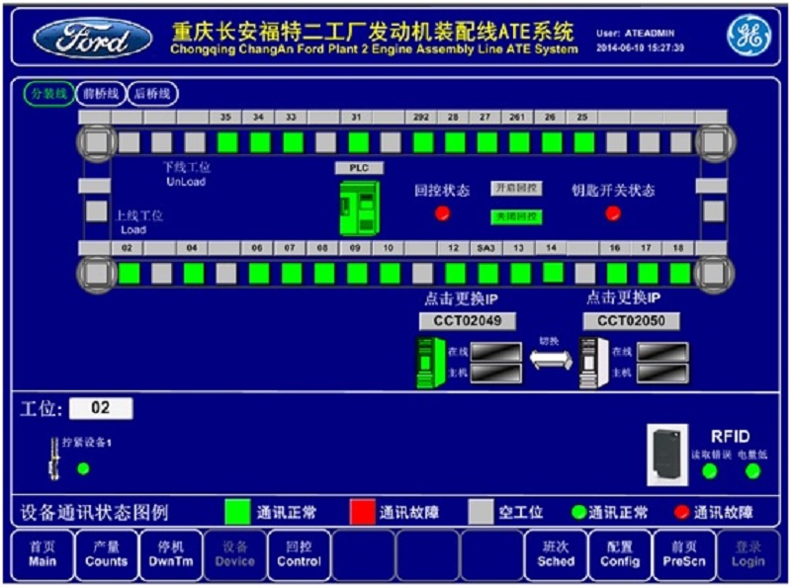Select station 292 green indicator
Image resolution: width=791 pixels, height=587 pixels.
click(423, 142)
